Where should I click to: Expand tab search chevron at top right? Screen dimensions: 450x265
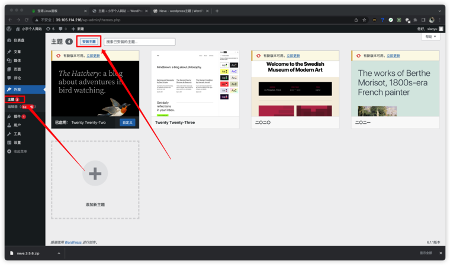[x=440, y=11]
